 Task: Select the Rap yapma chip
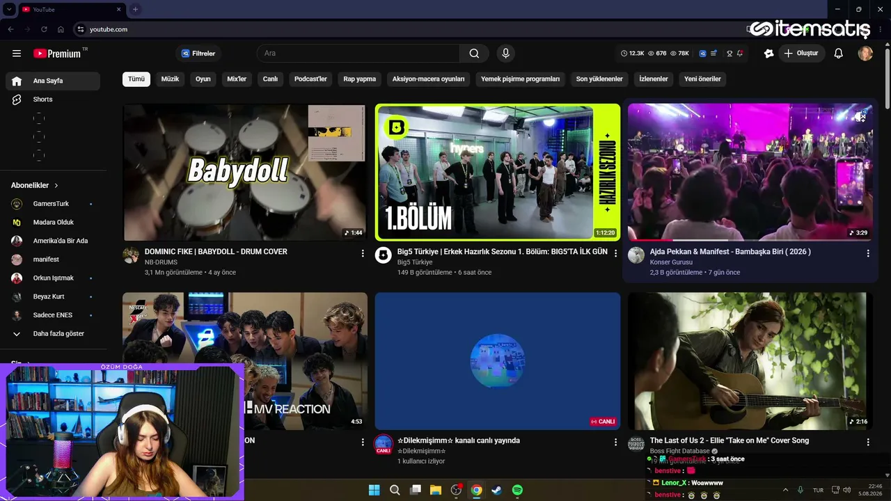[x=360, y=79]
